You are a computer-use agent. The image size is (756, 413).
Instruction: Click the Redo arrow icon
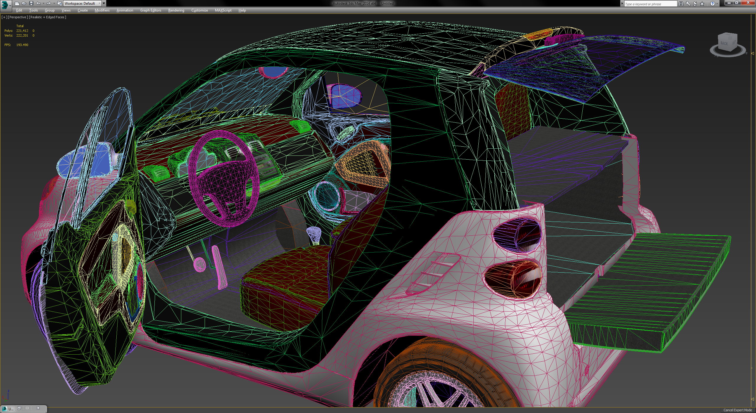coord(49,4)
